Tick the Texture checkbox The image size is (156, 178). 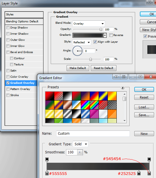tap(11, 64)
